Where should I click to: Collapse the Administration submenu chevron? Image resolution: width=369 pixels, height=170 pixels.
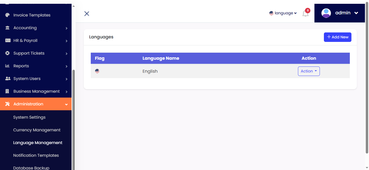(66, 104)
